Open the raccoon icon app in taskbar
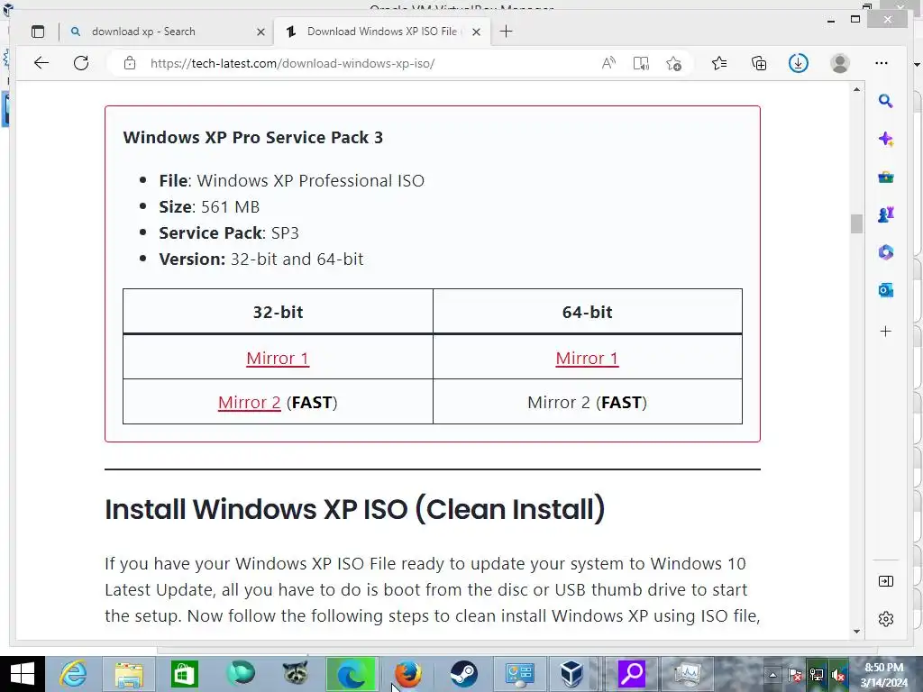The height and width of the screenshot is (692, 923). coord(296,674)
